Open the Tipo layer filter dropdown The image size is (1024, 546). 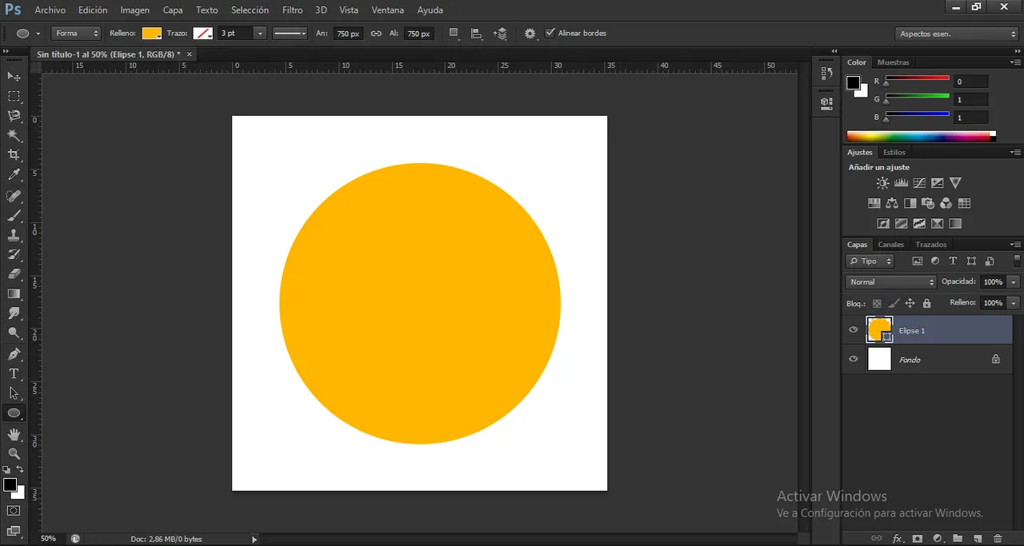(870, 261)
